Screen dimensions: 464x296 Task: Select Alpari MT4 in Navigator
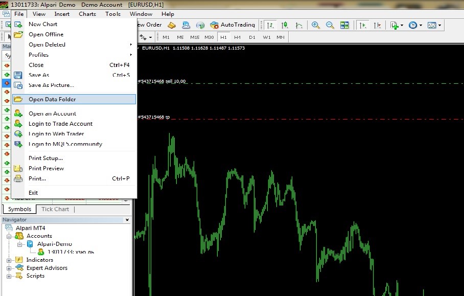coord(30,228)
